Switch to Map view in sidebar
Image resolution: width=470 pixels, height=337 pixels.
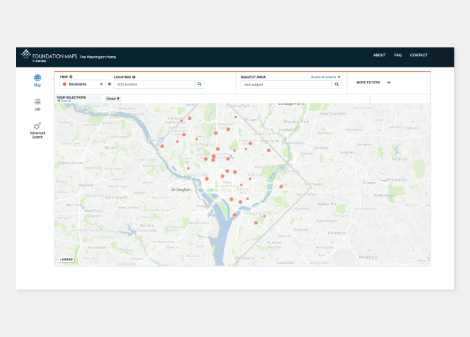38,79
